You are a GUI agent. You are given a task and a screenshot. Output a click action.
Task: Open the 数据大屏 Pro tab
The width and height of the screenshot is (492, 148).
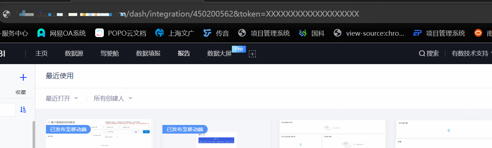tap(220, 54)
